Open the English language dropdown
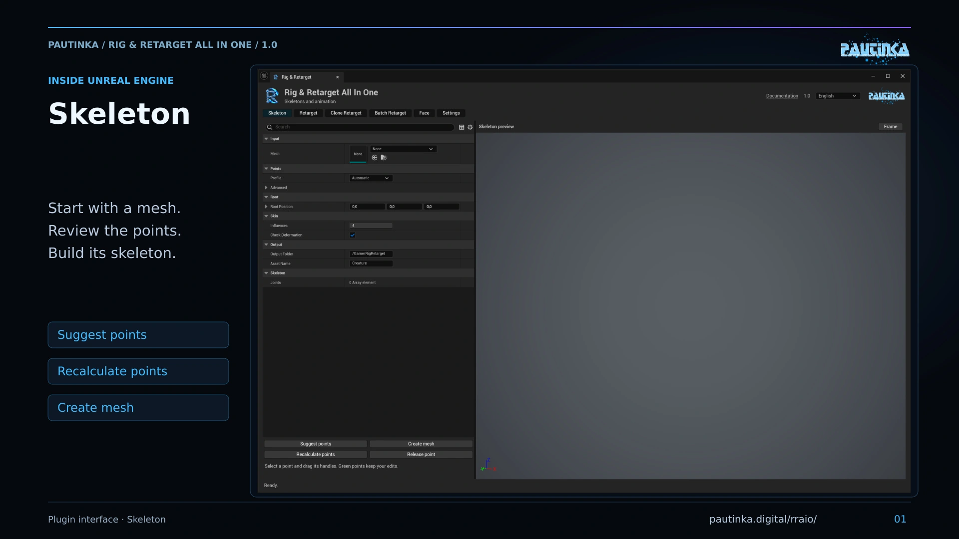Viewport: 959px width, 539px height. pyautogui.click(x=838, y=96)
